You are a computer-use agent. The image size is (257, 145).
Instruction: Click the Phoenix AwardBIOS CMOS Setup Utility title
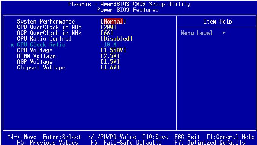coord(129,4)
